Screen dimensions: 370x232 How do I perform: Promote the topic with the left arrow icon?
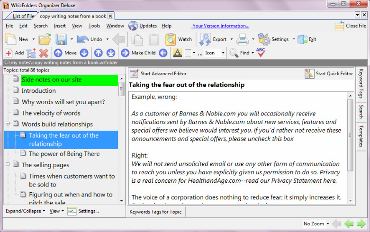[163, 53]
